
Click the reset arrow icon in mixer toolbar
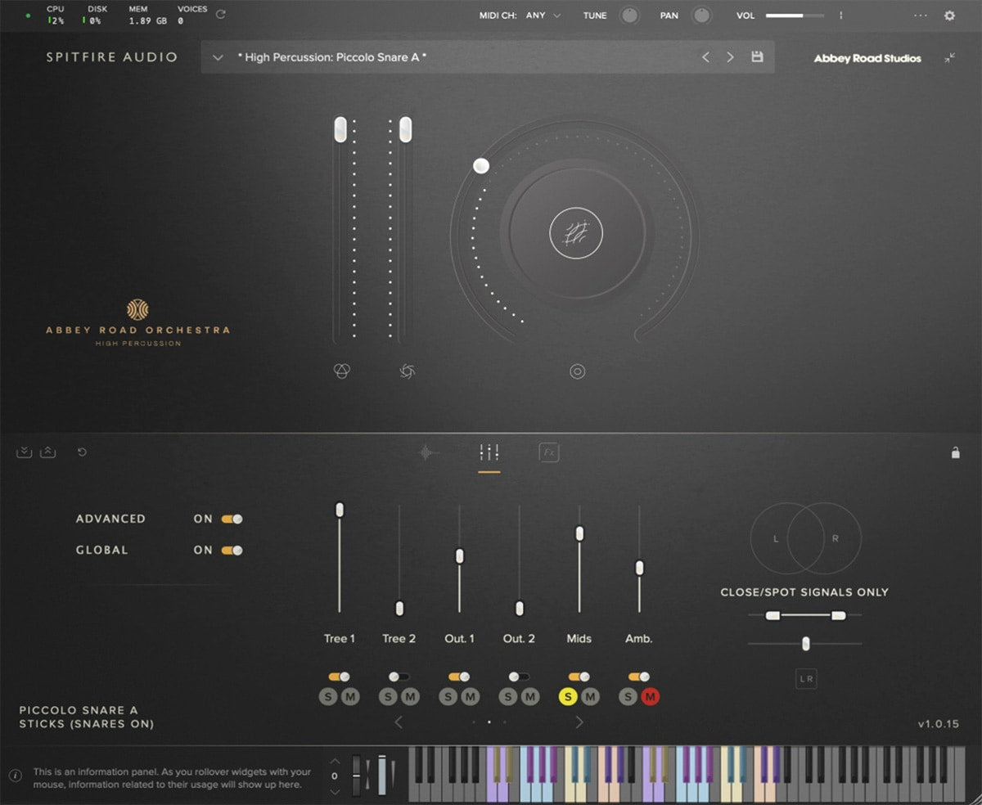pos(82,452)
